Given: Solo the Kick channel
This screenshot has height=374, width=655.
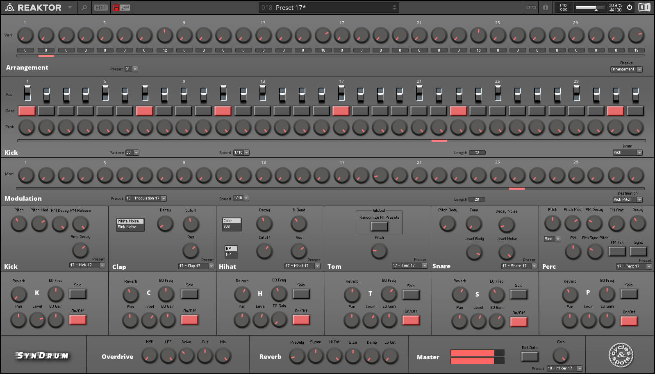Looking at the screenshot, I should [77, 294].
